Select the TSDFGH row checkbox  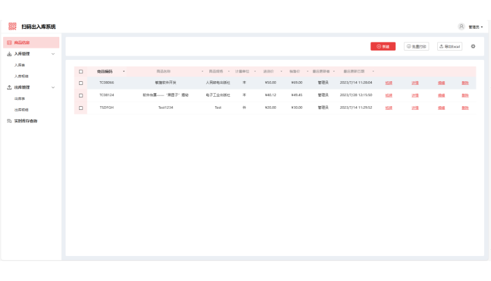point(81,107)
